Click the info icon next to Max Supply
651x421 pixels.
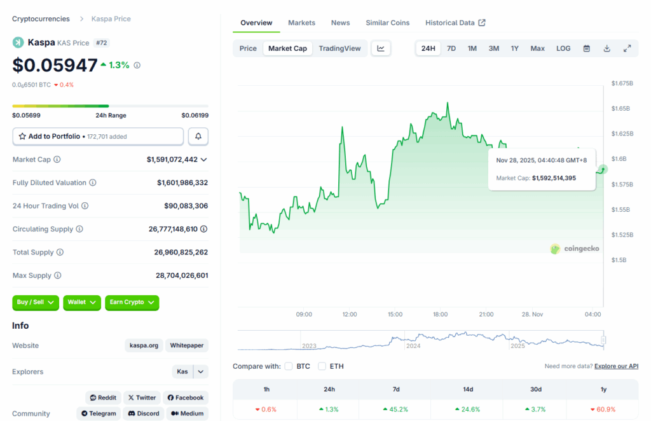tap(58, 275)
